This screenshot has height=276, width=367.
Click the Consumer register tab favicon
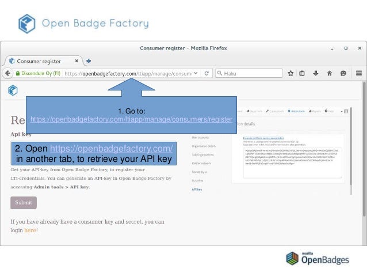click(x=12, y=61)
